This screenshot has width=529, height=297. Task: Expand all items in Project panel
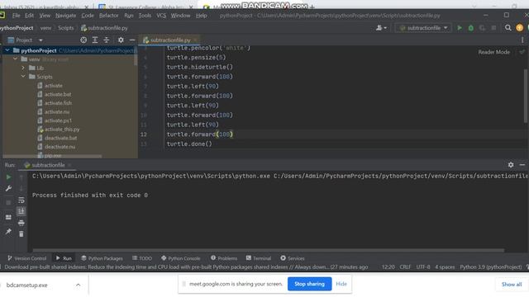[x=95, y=40]
